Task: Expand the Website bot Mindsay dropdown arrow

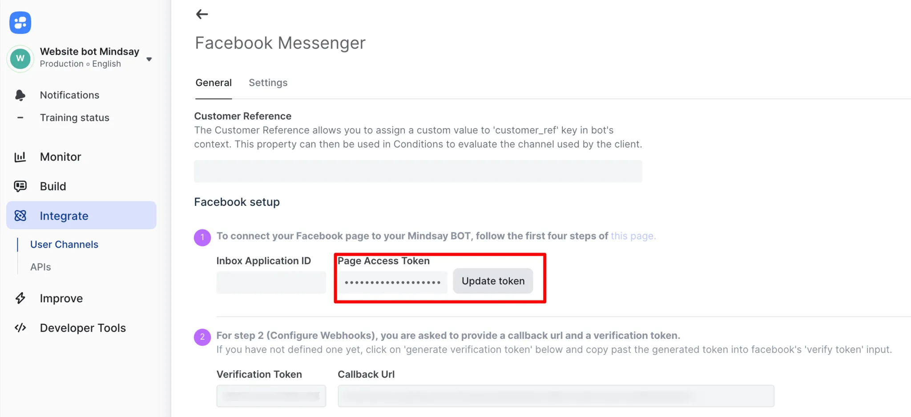Action: (x=149, y=59)
